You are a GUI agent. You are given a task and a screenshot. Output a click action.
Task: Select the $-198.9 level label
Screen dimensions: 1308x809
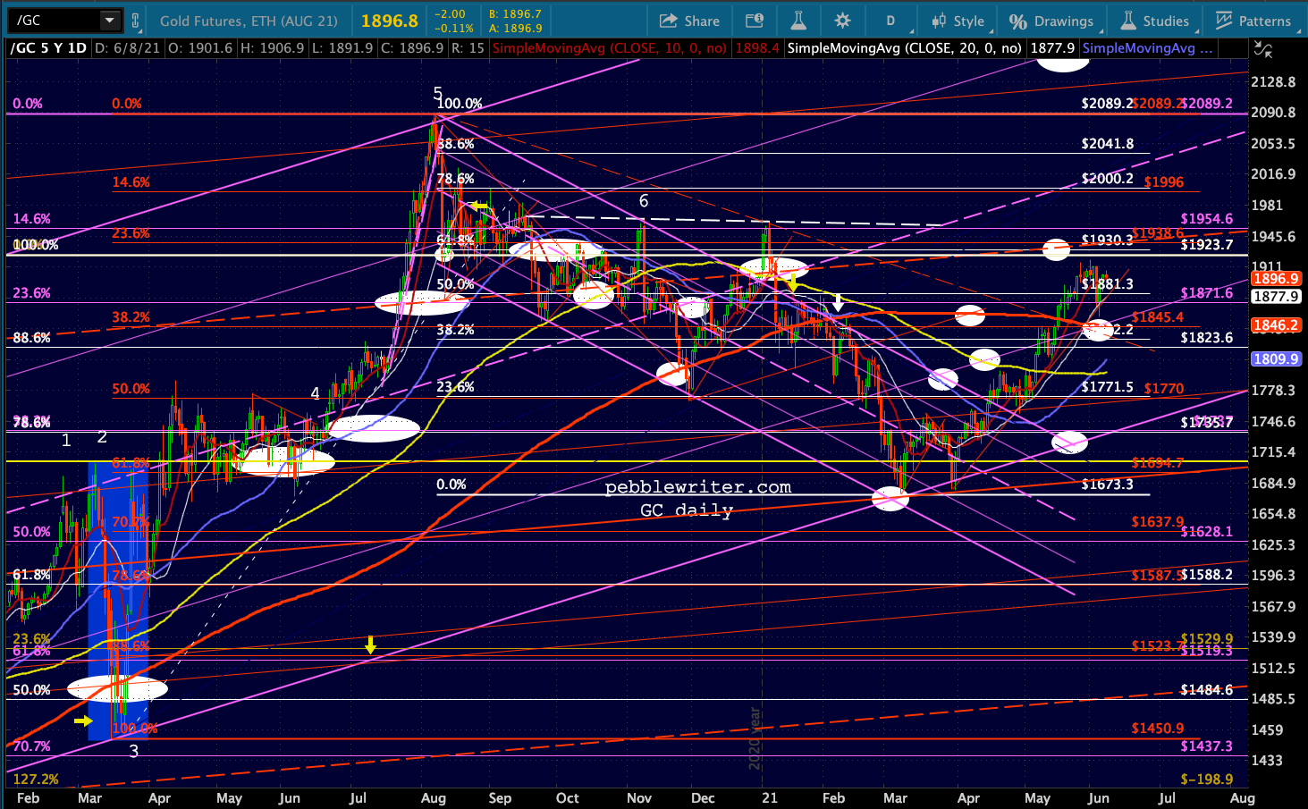point(1206,780)
